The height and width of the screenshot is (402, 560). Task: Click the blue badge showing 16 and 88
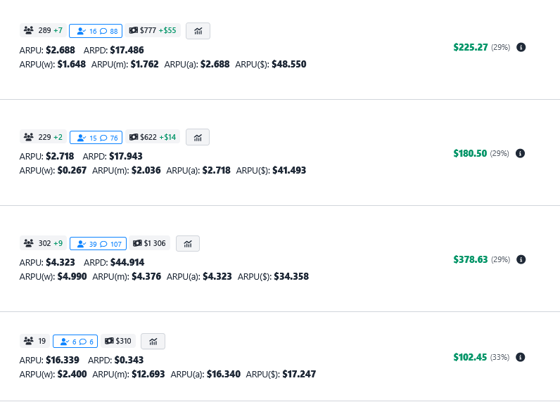click(x=96, y=31)
